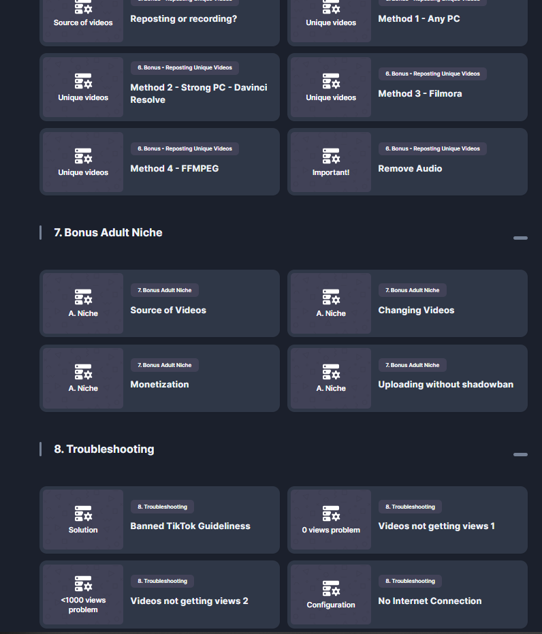Click <1000 views problem icon
Image resolution: width=542 pixels, height=634 pixels.
point(83,584)
